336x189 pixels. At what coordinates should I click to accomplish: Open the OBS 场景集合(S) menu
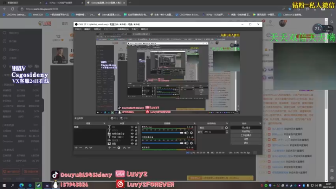coord(123,29)
